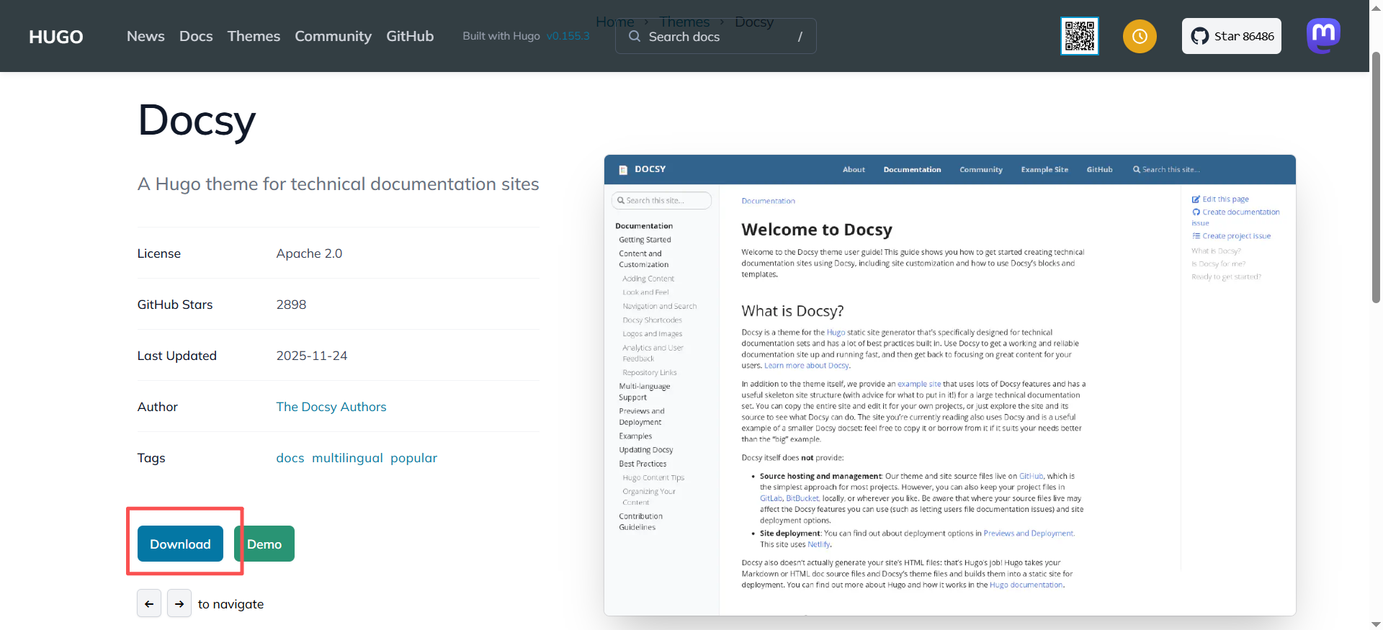Click the Mastodon icon

1324,35
